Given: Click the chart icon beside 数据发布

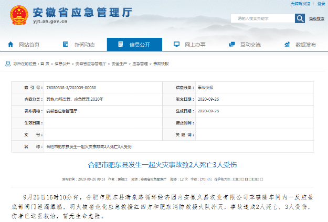Looking at the screenshot, I should pyautogui.click(x=287, y=44).
